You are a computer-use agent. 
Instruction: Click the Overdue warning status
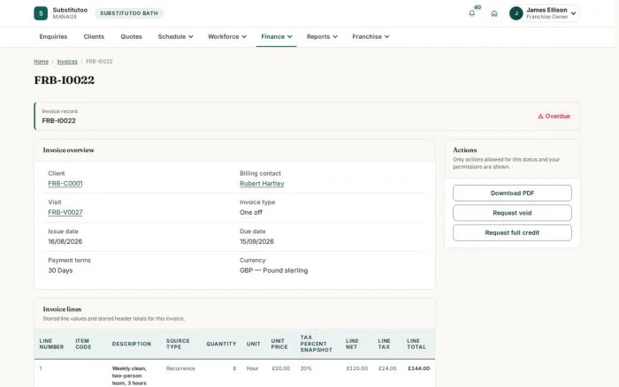point(554,116)
